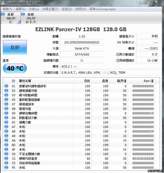The height and width of the screenshot is (173, 164).
Task: Select the 通電次數 attribute row
Action: click(x=81, y=122)
